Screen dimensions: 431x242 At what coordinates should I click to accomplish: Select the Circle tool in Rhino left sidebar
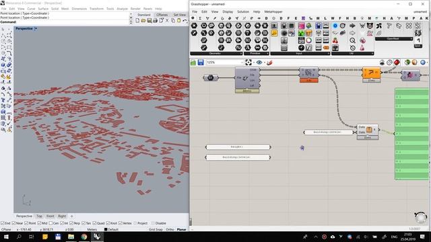[x=3, y=41]
